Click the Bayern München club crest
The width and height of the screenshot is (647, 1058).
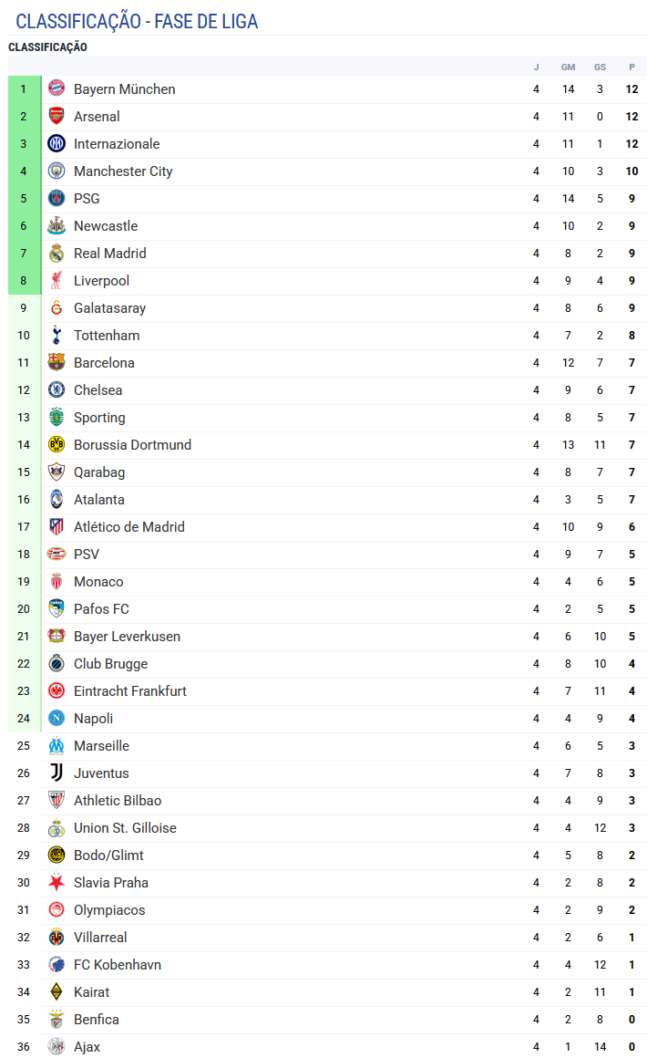[x=56, y=89]
